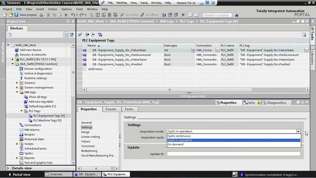Click the first icon in tag table toolbar
The image size is (316, 178).
point(80,35)
